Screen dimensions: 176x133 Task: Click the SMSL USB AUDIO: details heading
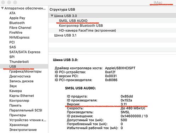80,88
